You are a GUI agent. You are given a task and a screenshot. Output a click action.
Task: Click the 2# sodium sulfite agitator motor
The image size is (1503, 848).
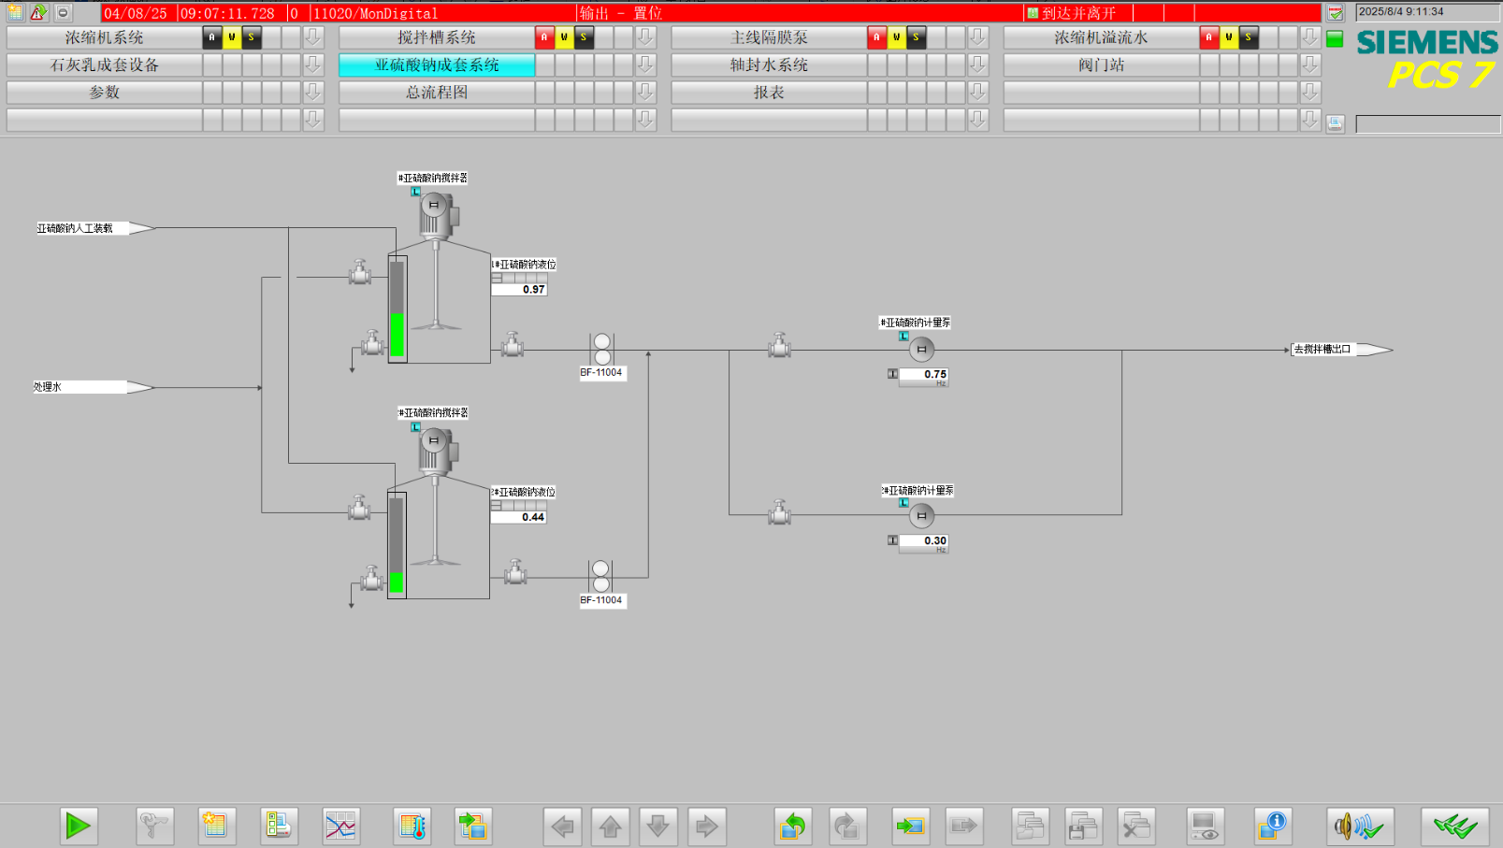tap(437, 449)
